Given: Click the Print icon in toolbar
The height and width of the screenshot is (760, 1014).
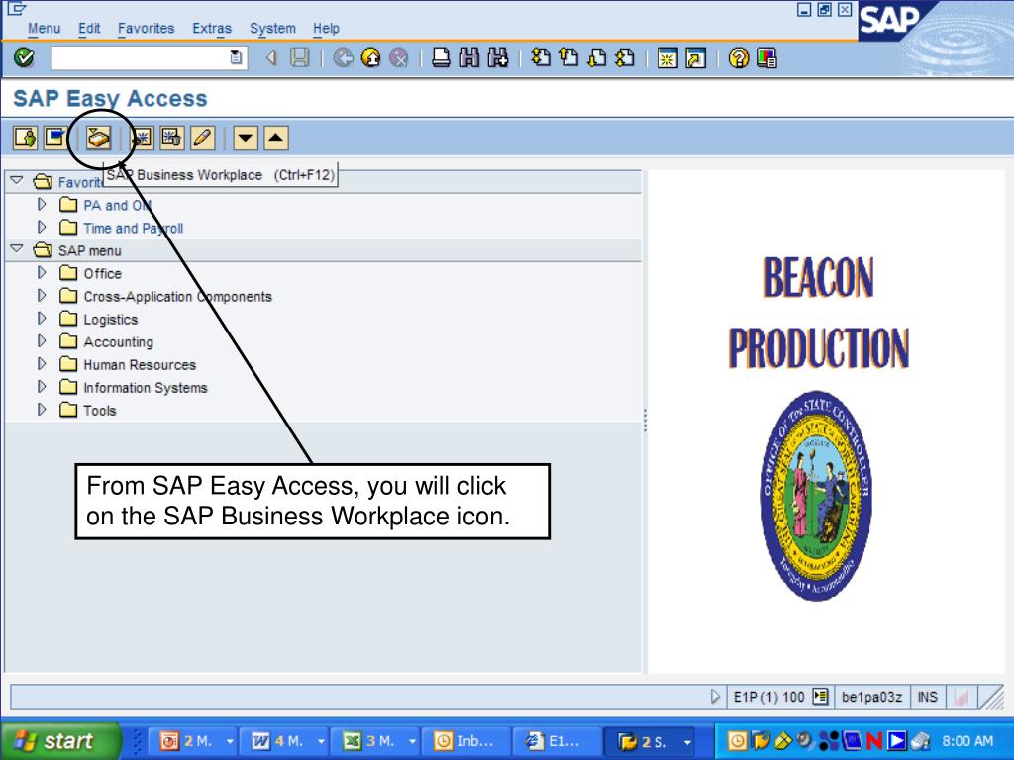Looking at the screenshot, I should pos(441,58).
